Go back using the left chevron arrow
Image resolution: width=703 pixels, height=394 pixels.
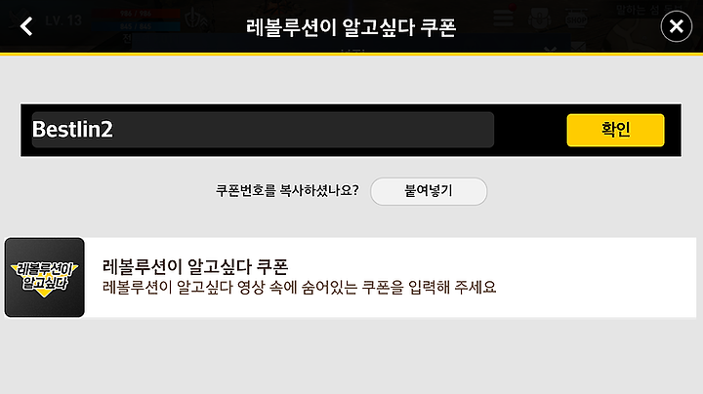(x=26, y=26)
